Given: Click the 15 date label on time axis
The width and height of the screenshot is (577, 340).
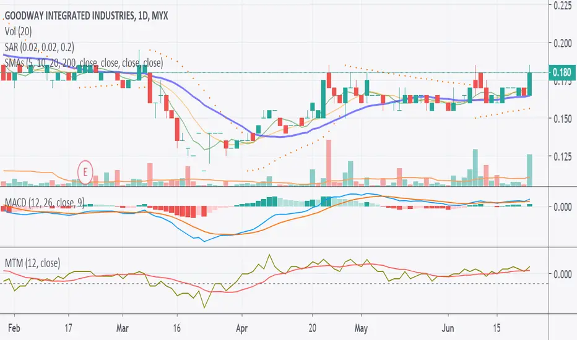Looking at the screenshot, I should pyautogui.click(x=497, y=328).
